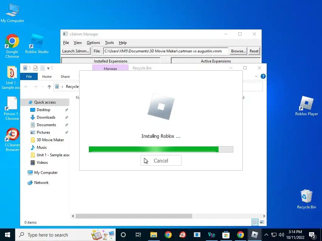Open Documents in navigation pane
Viewport: 322px width, 241px height.
coord(46,125)
